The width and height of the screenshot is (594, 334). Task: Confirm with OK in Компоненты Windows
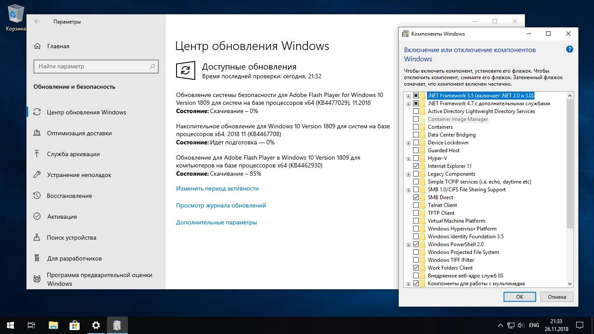pos(520,297)
